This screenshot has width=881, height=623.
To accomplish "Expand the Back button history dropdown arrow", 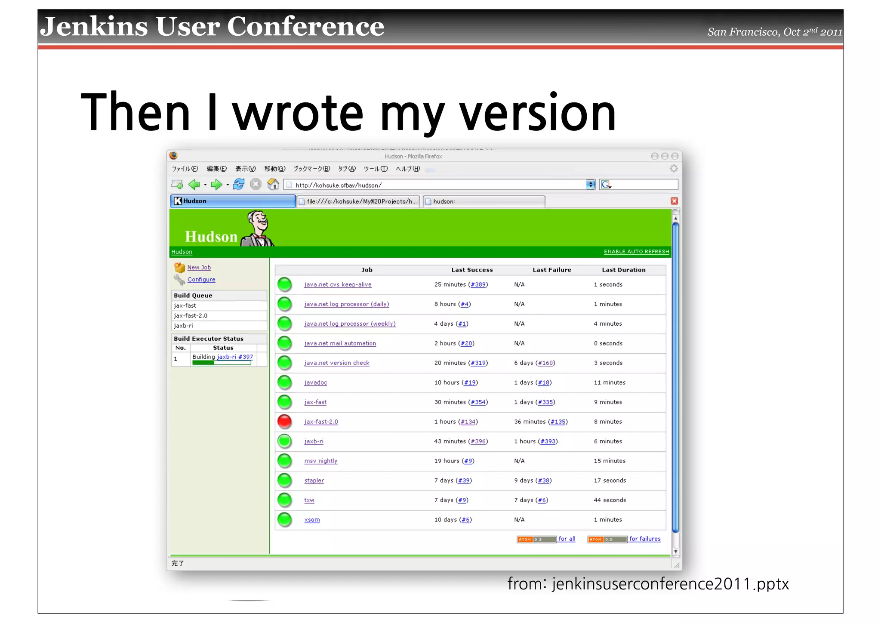I will [205, 185].
